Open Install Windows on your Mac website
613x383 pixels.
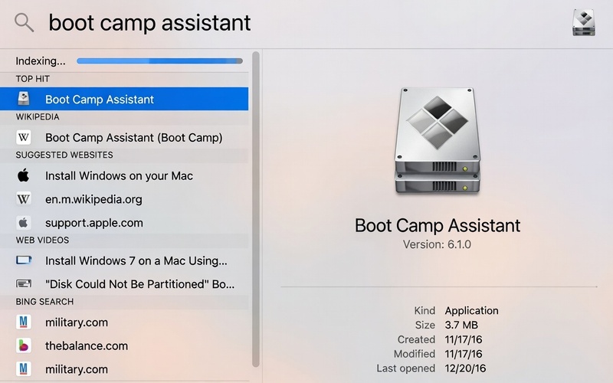(124, 175)
